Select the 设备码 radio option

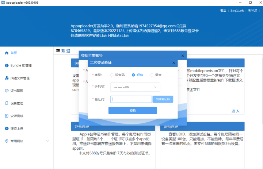click(112, 75)
